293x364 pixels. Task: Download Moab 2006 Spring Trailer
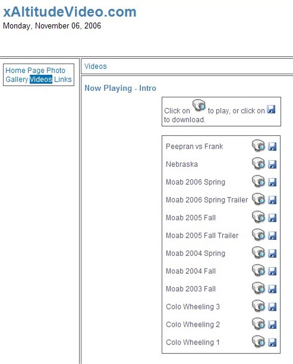[272, 200]
